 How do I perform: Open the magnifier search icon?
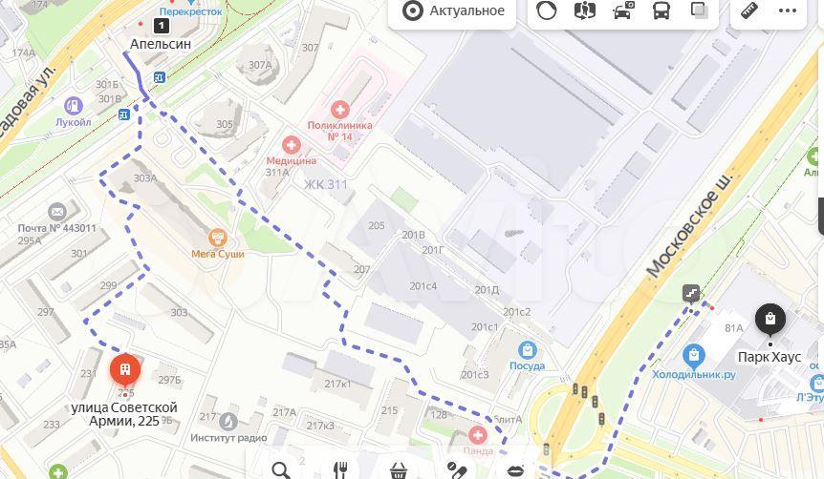[281, 469]
